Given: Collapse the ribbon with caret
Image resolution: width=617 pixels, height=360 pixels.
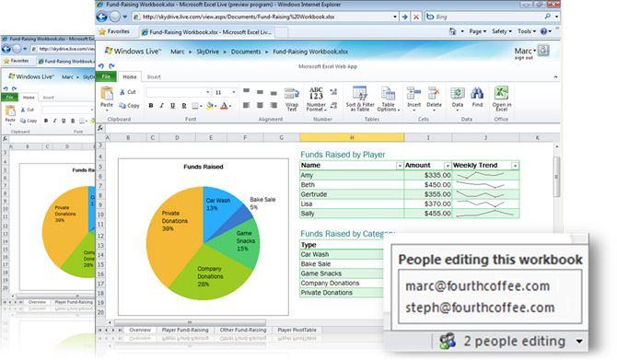Looking at the screenshot, I should [555, 77].
